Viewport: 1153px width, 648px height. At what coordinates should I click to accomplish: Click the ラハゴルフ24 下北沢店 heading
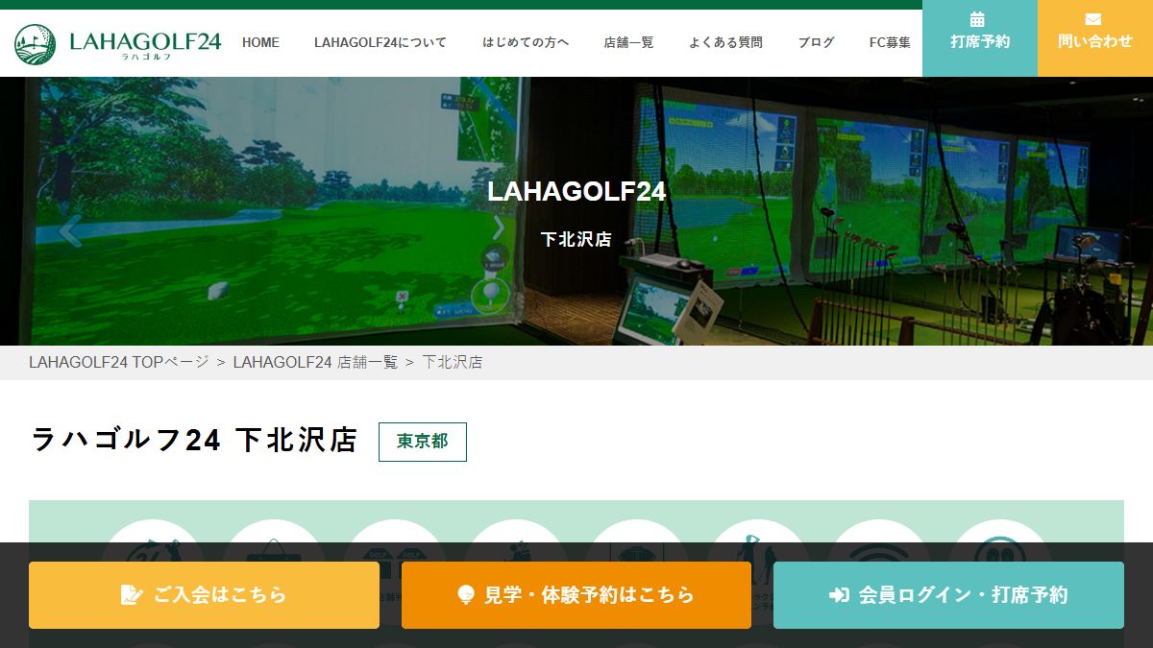coord(194,441)
